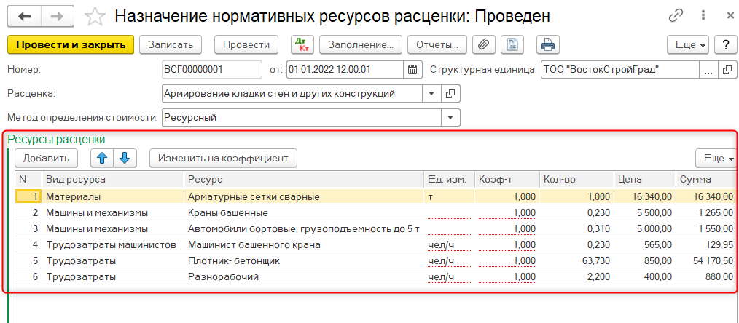This screenshot has width=739, height=323.
Task: Select row with Плотник- бетонщик resource
Action: point(302,261)
